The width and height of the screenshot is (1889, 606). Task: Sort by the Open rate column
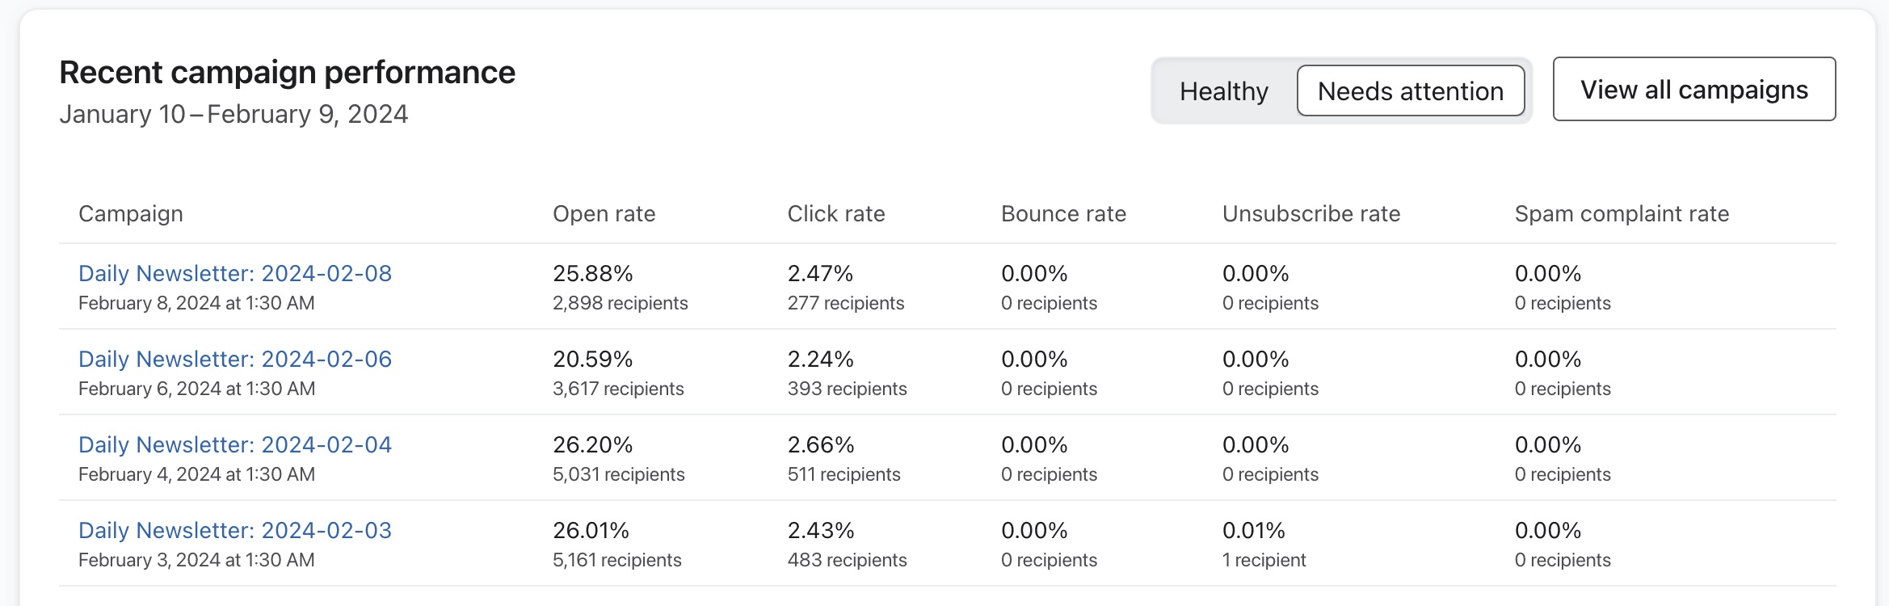point(604,213)
